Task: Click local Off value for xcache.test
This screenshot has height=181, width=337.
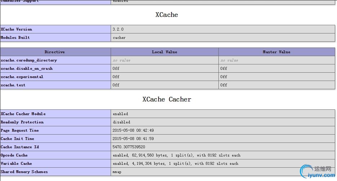Action: (116, 85)
